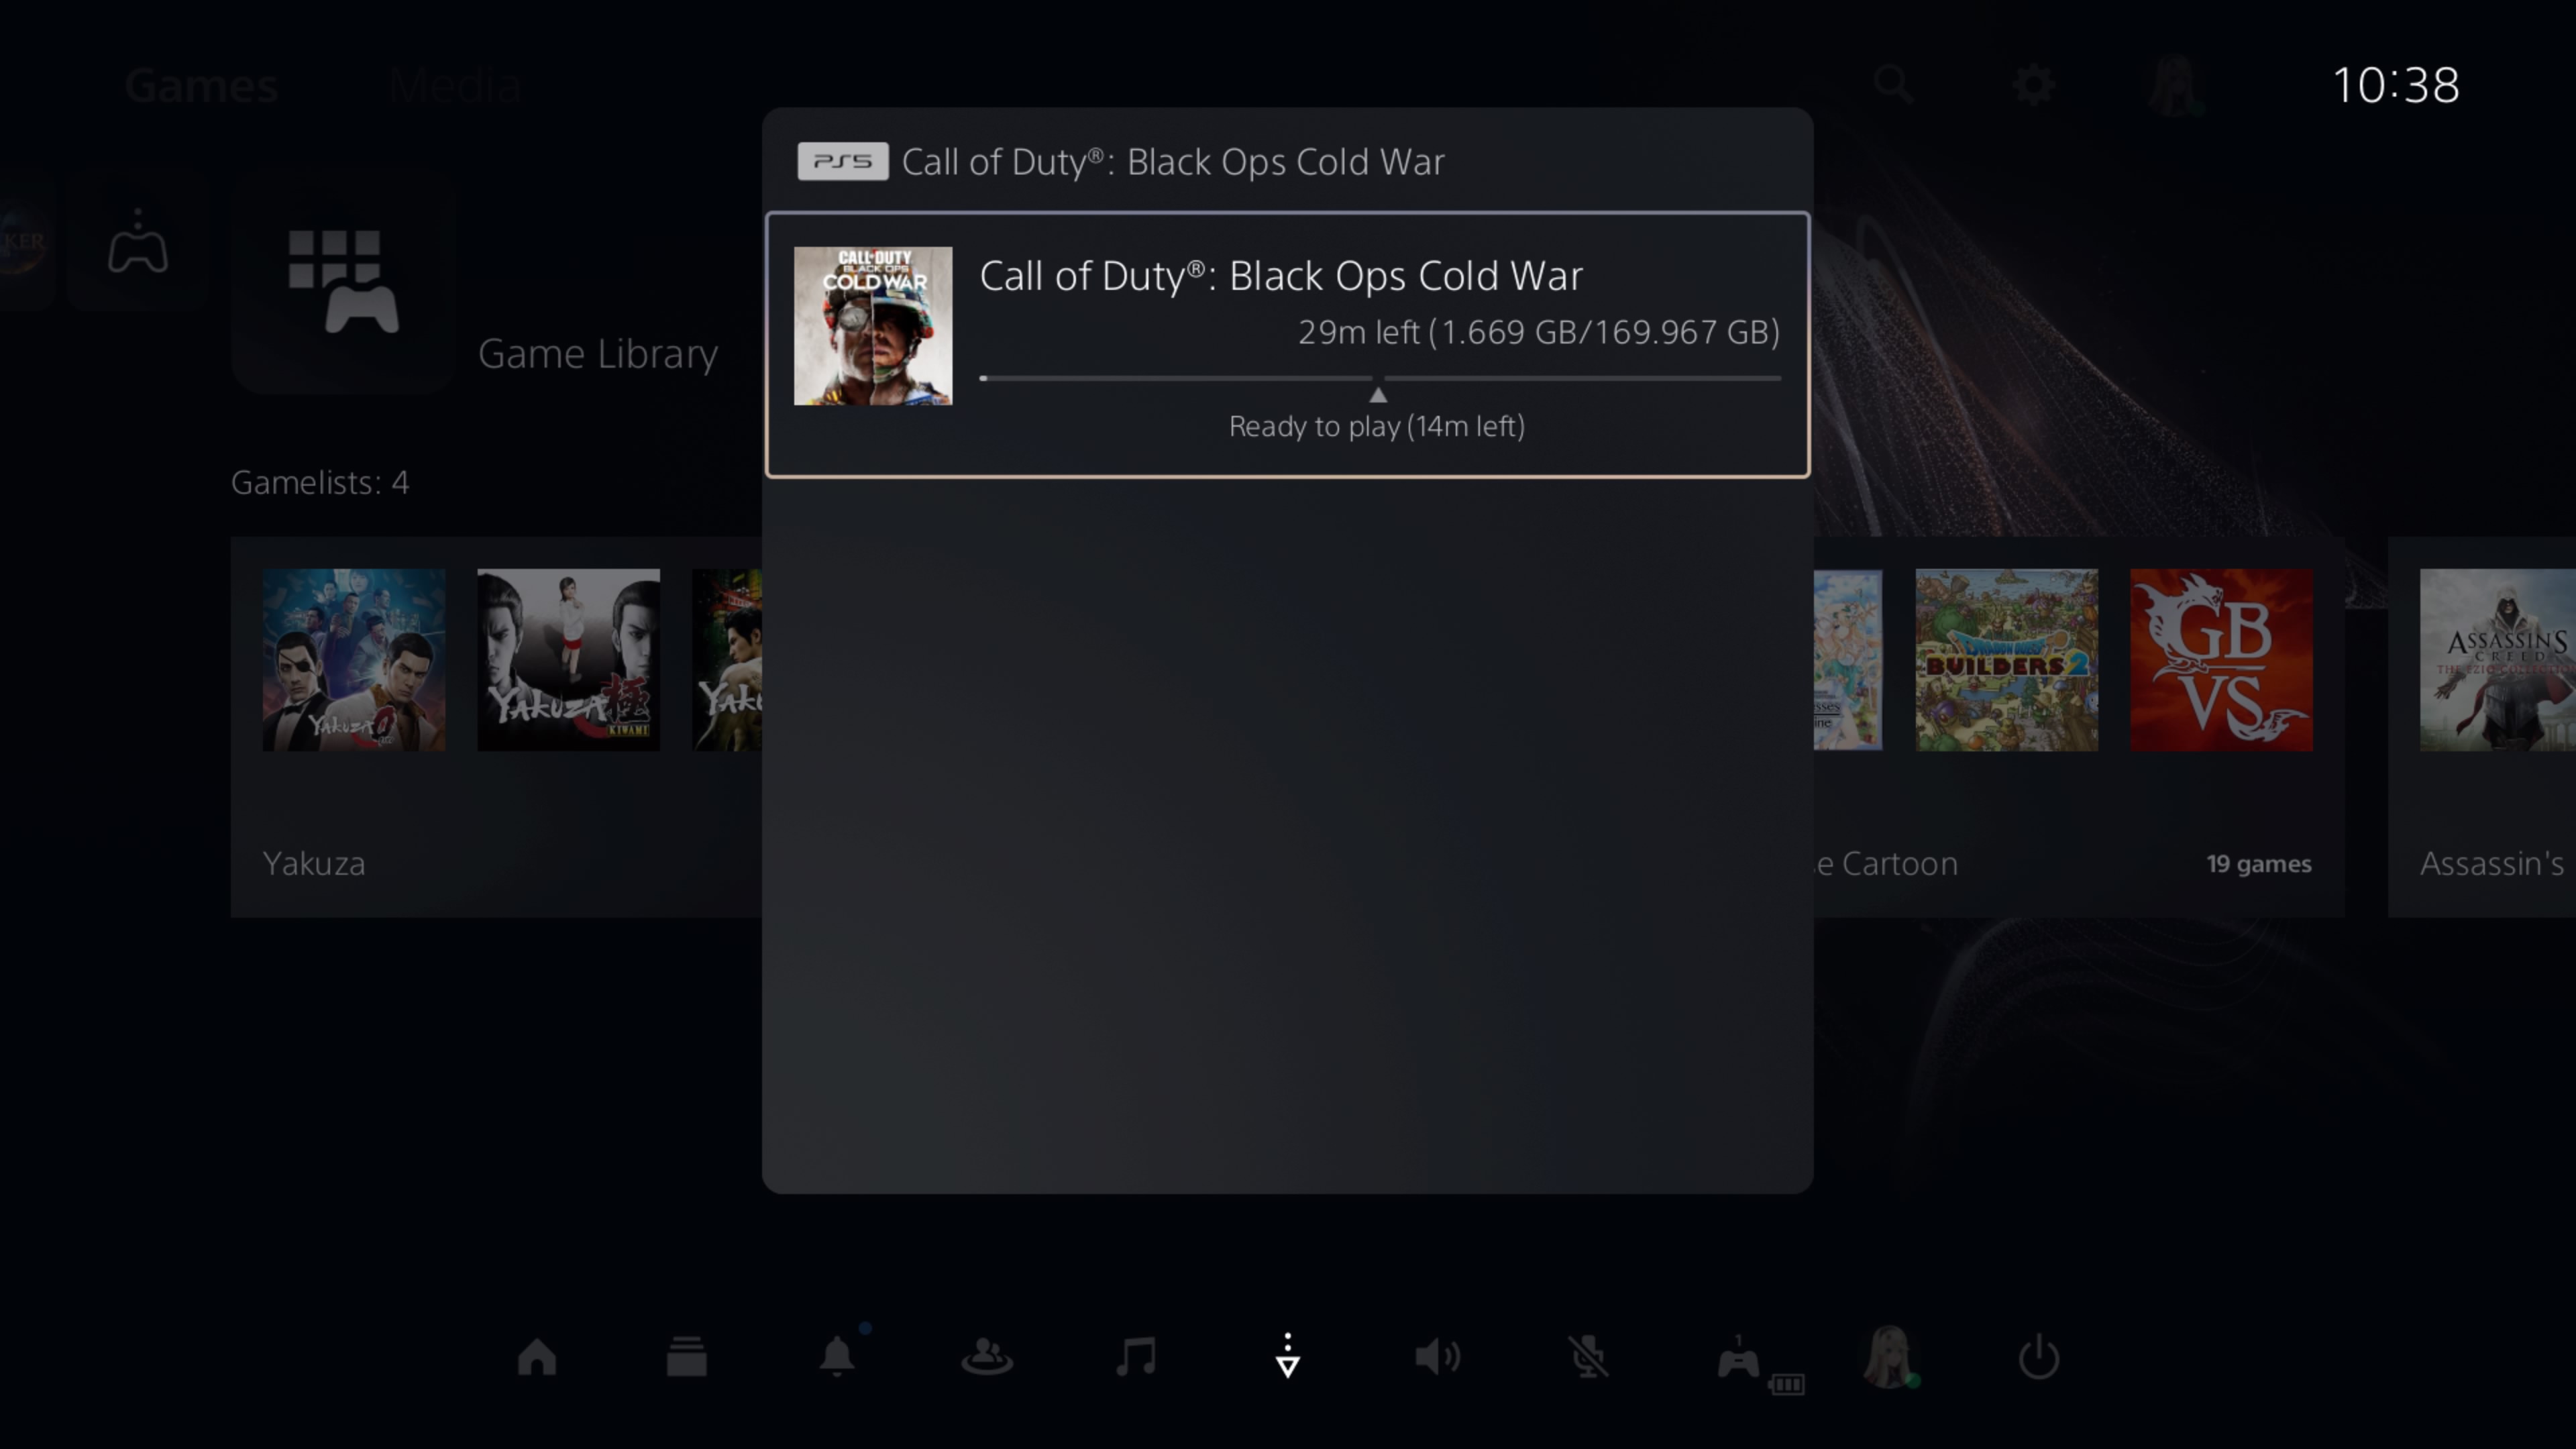The image size is (2576, 1449).
Task: Open the Assassin's Creed cover
Action: (x=2497, y=660)
